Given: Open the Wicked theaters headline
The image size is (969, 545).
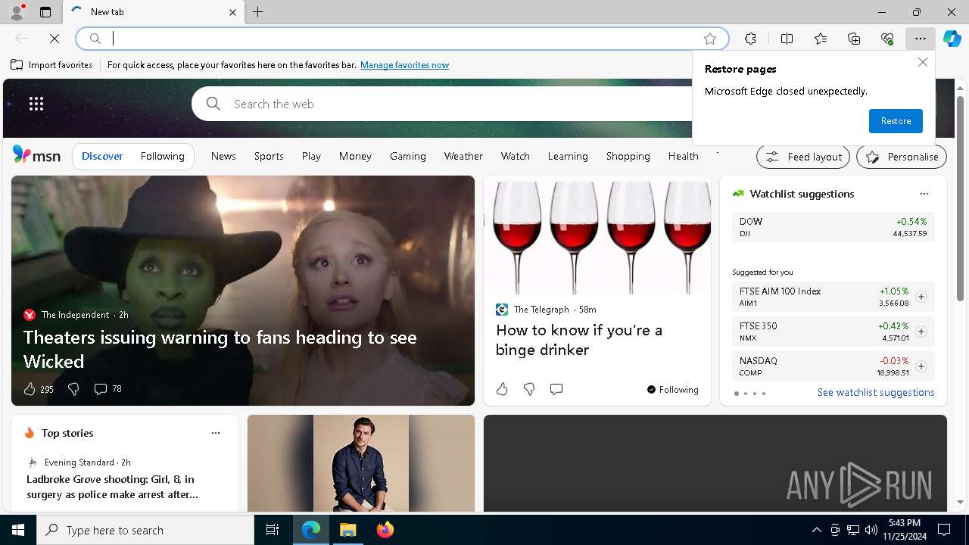Looking at the screenshot, I should [x=220, y=349].
